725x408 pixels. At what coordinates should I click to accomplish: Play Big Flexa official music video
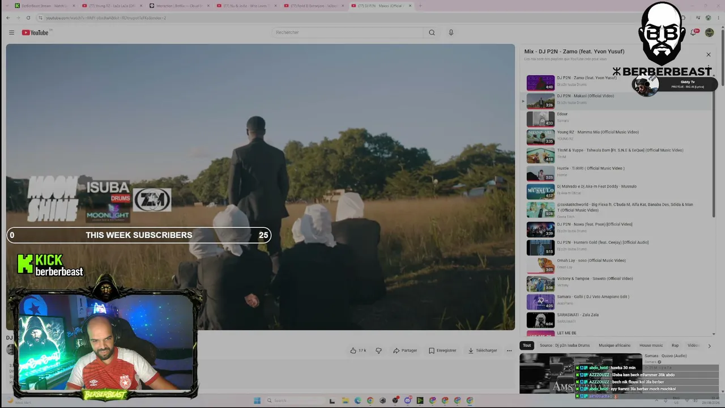point(615,210)
